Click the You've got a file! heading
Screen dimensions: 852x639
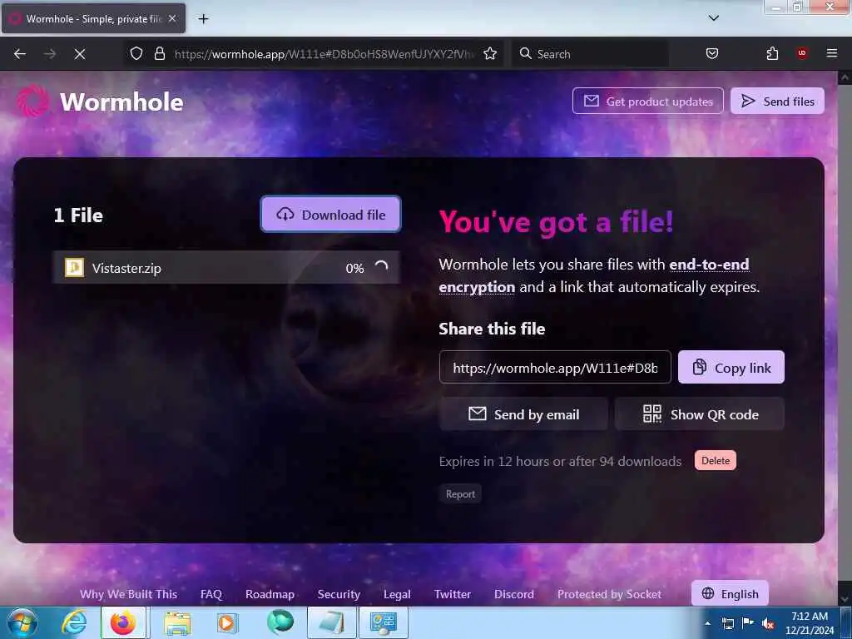coord(556,221)
